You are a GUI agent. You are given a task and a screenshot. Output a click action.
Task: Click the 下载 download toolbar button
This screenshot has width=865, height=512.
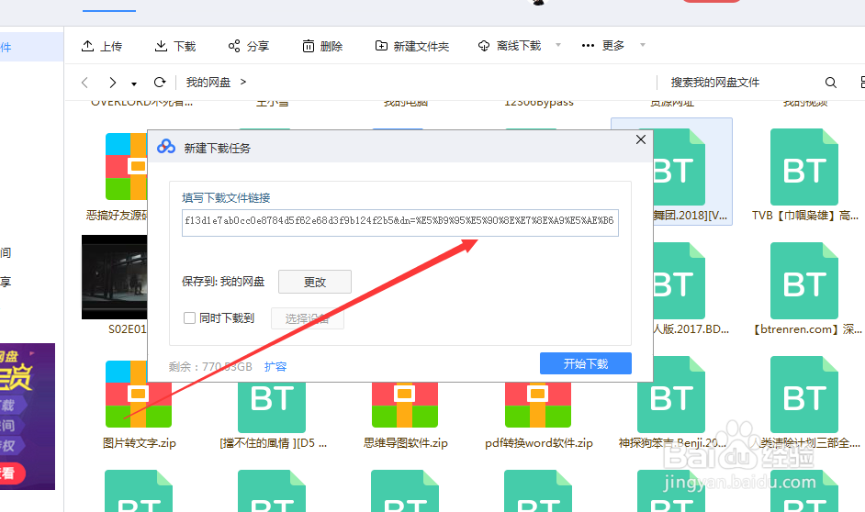click(x=174, y=46)
